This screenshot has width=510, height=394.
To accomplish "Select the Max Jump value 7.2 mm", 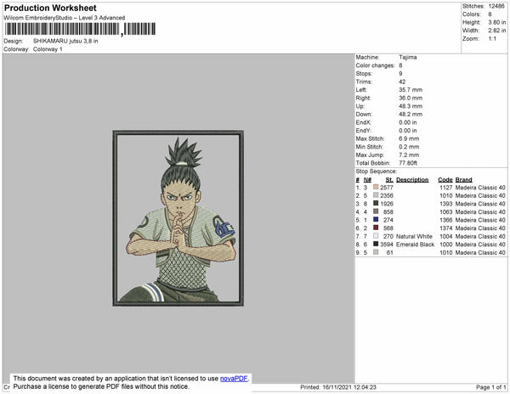I will click(x=409, y=155).
